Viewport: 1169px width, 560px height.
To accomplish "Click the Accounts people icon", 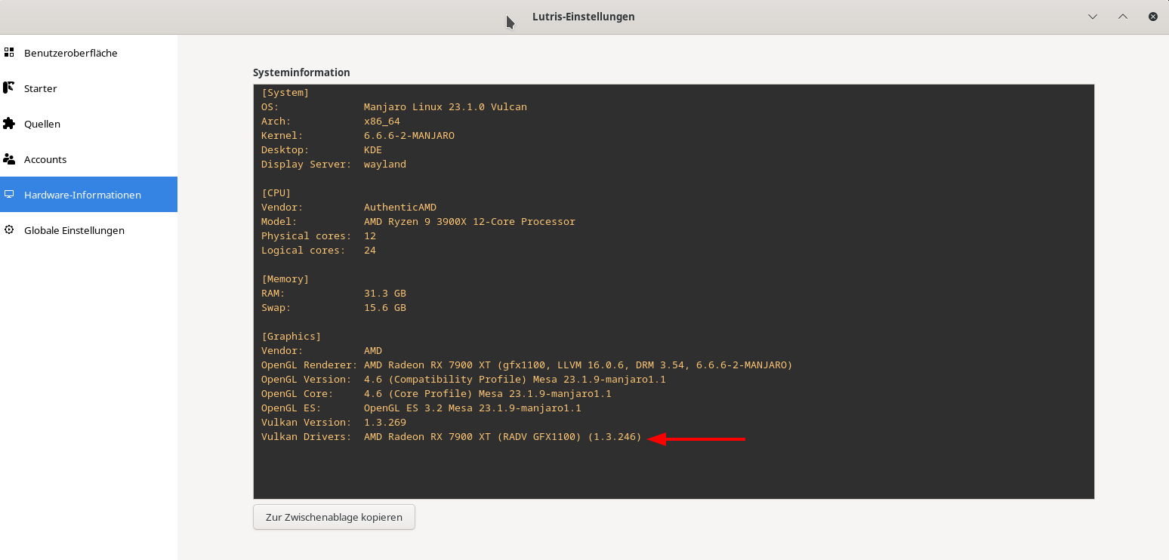I will click(9, 158).
